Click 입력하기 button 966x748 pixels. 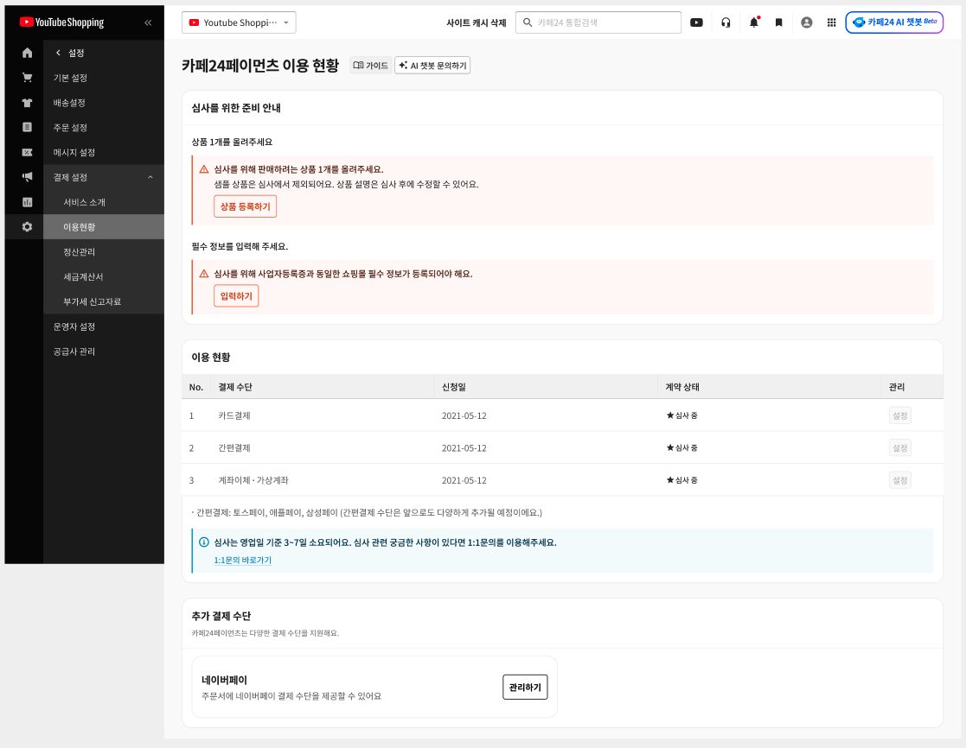(x=237, y=296)
